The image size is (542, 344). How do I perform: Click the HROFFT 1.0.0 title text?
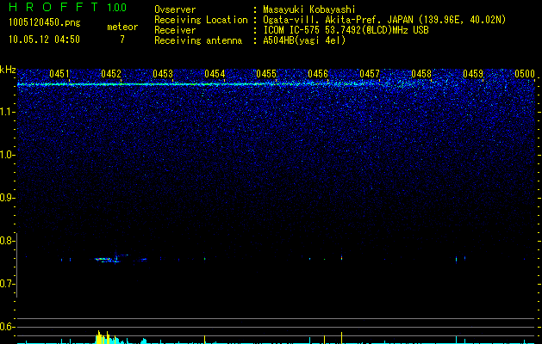68,7
